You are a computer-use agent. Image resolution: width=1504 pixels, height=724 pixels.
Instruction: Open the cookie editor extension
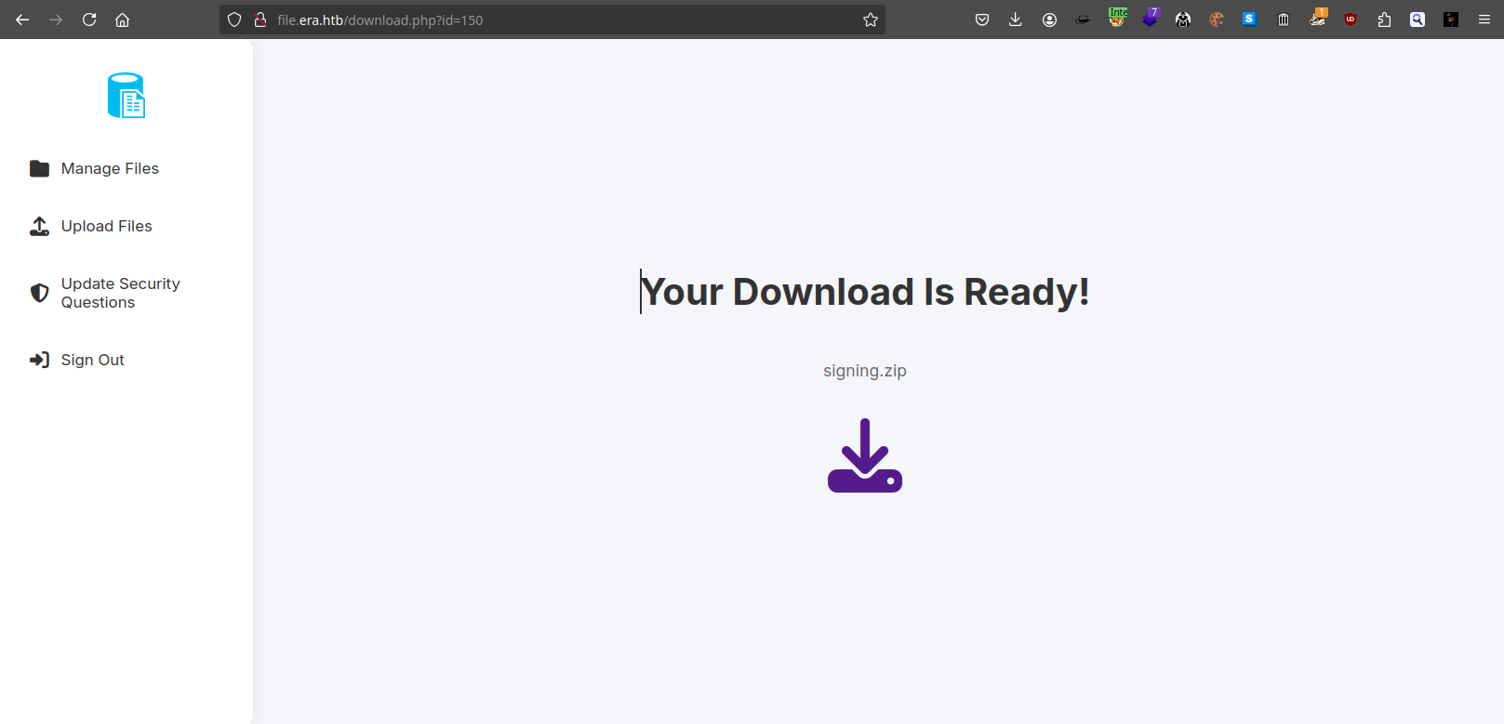(1216, 20)
